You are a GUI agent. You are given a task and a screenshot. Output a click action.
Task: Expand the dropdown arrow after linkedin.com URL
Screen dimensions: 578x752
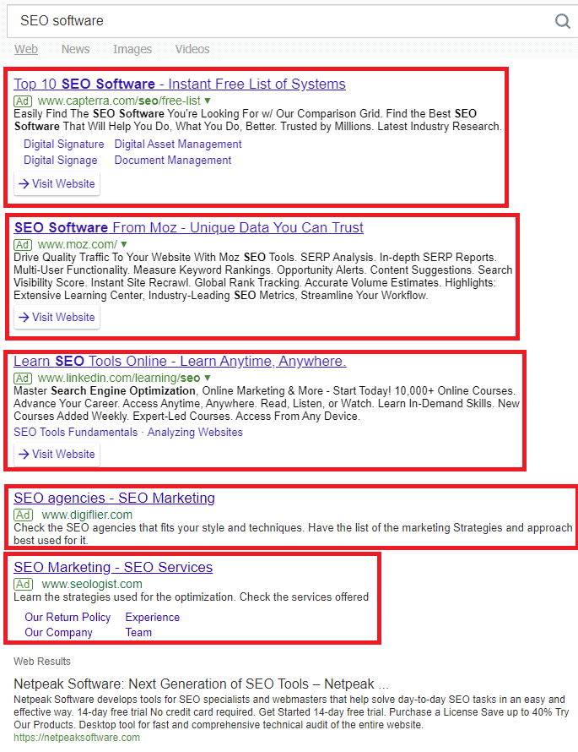click(x=208, y=379)
